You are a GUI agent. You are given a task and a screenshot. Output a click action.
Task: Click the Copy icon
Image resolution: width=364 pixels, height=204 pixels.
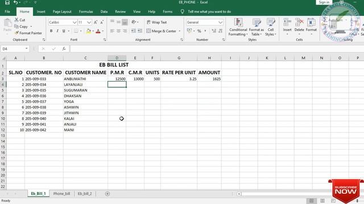pyautogui.click(x=16, y=27)
